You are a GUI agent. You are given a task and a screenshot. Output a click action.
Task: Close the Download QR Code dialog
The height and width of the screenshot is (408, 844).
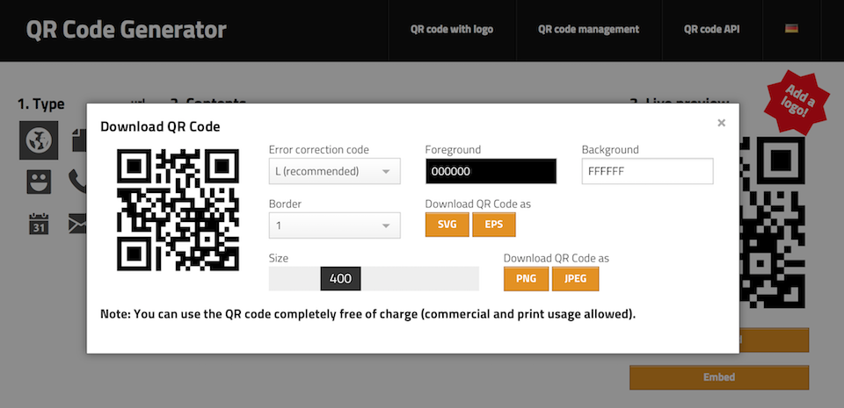[x=721, y=123]
